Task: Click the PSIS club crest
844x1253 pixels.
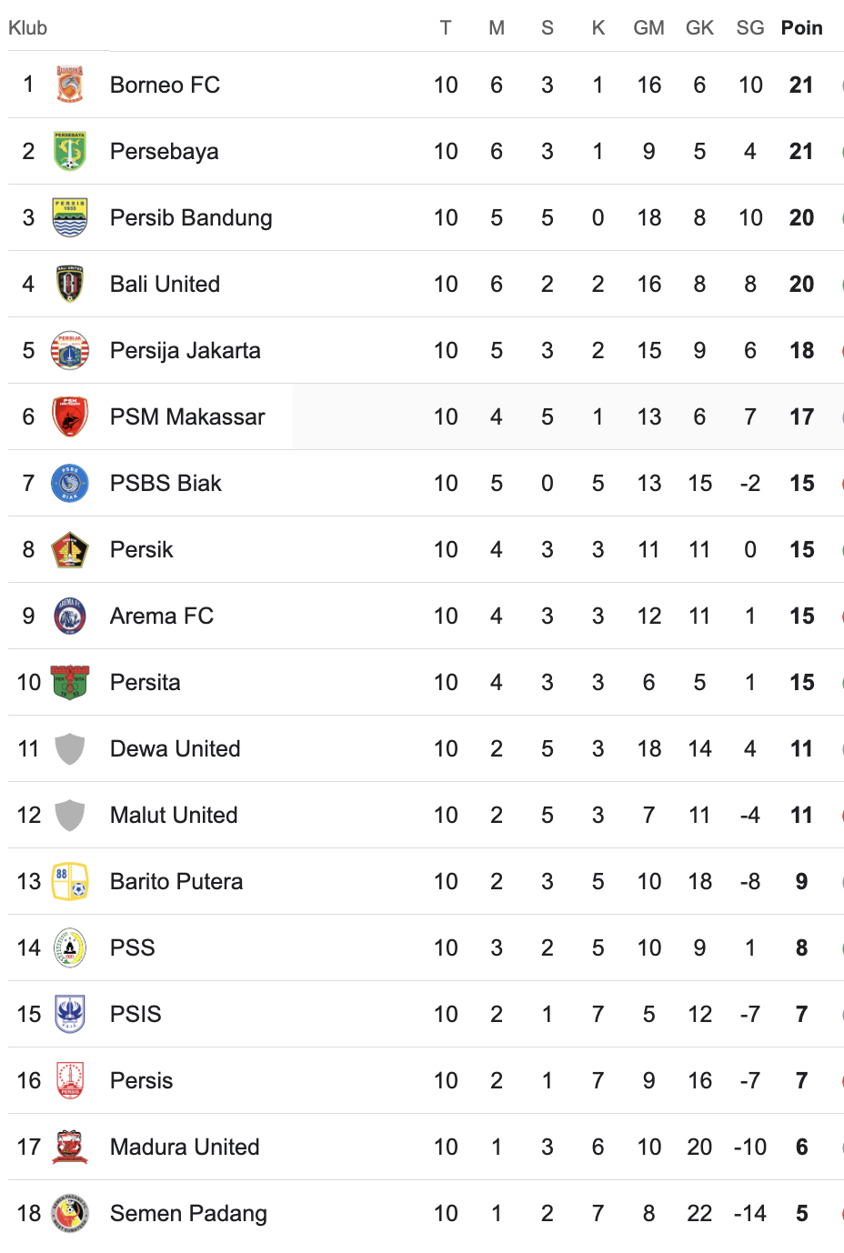Action: [x=70, y=1014]
